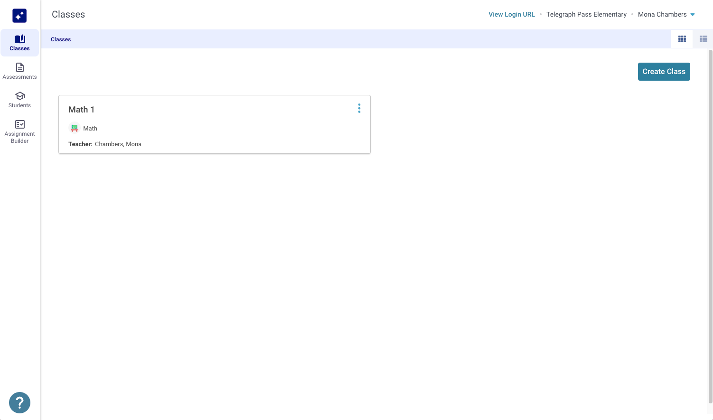The width and height of the screenshot is (713, 420).
Task: Click the Mona Chambers user name
Action: [x=662, y=14]
